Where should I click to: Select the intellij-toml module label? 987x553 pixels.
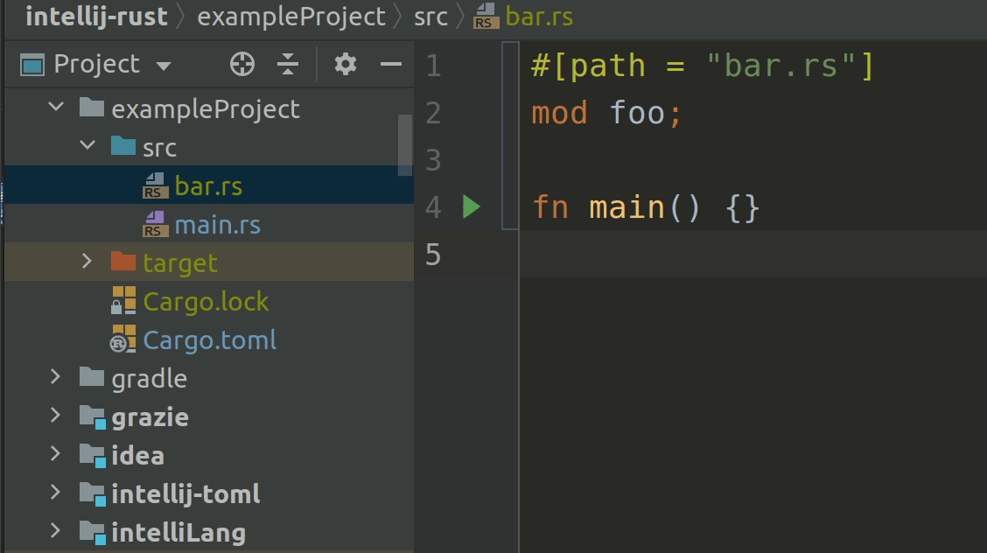[185, 494]
